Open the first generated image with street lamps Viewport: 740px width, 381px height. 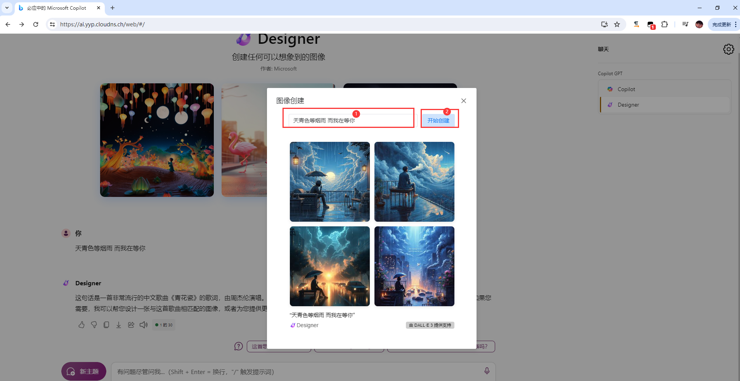[330, 182]
